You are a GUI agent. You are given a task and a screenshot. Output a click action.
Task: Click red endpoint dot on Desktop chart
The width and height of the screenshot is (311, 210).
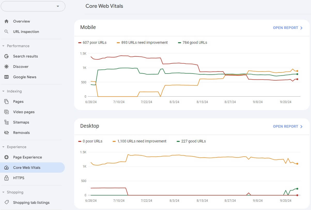297,195
